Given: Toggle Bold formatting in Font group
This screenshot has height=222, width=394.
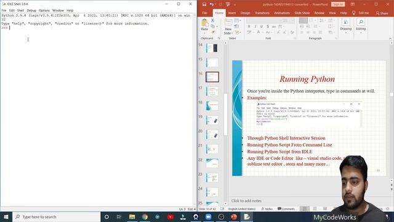Looking at the screenshot, I should [249, 27].
